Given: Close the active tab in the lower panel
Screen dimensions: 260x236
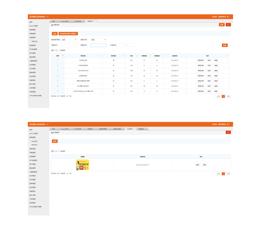Looking at the screenshot, I should (x=134, y=129).
